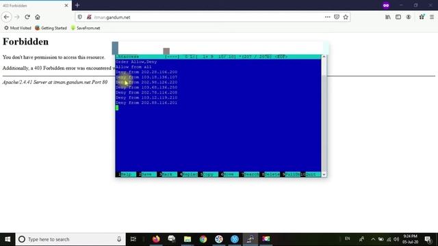The height and width of the screenshot is (246, 438).
Task: Click F9 PullDn in the editor
Action: coord(291,174)
